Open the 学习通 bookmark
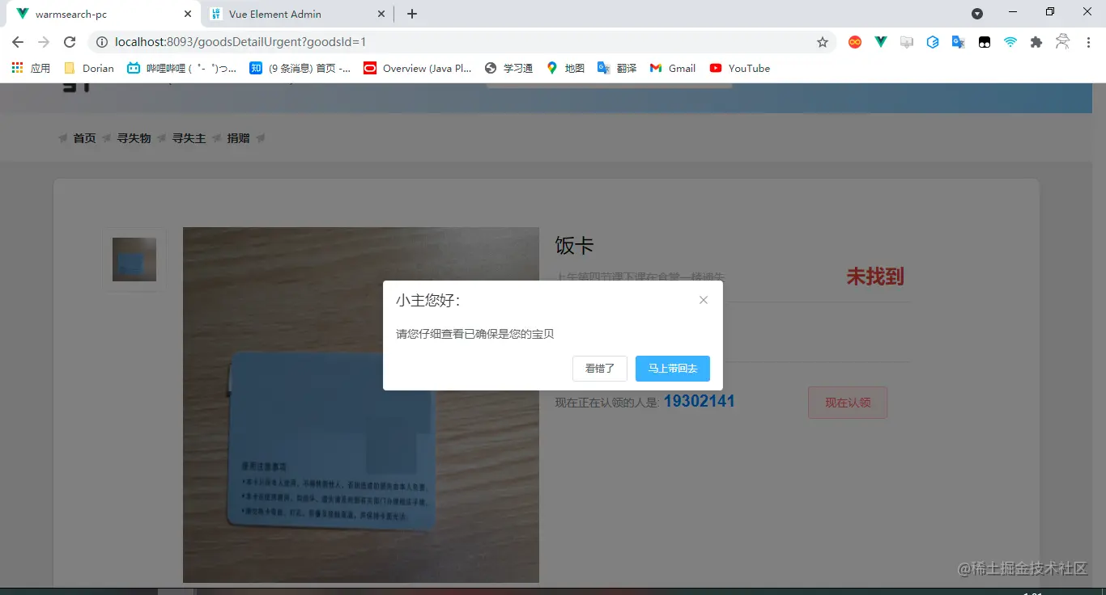The height and width of the screenshot is (595, 1106). (508, 68)
